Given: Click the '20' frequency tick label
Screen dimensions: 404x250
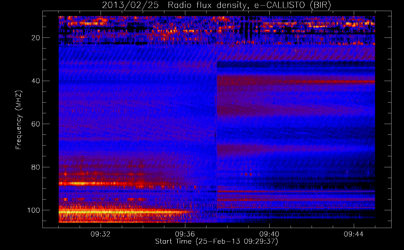Looking at the screenshot, I should (36, 38).
